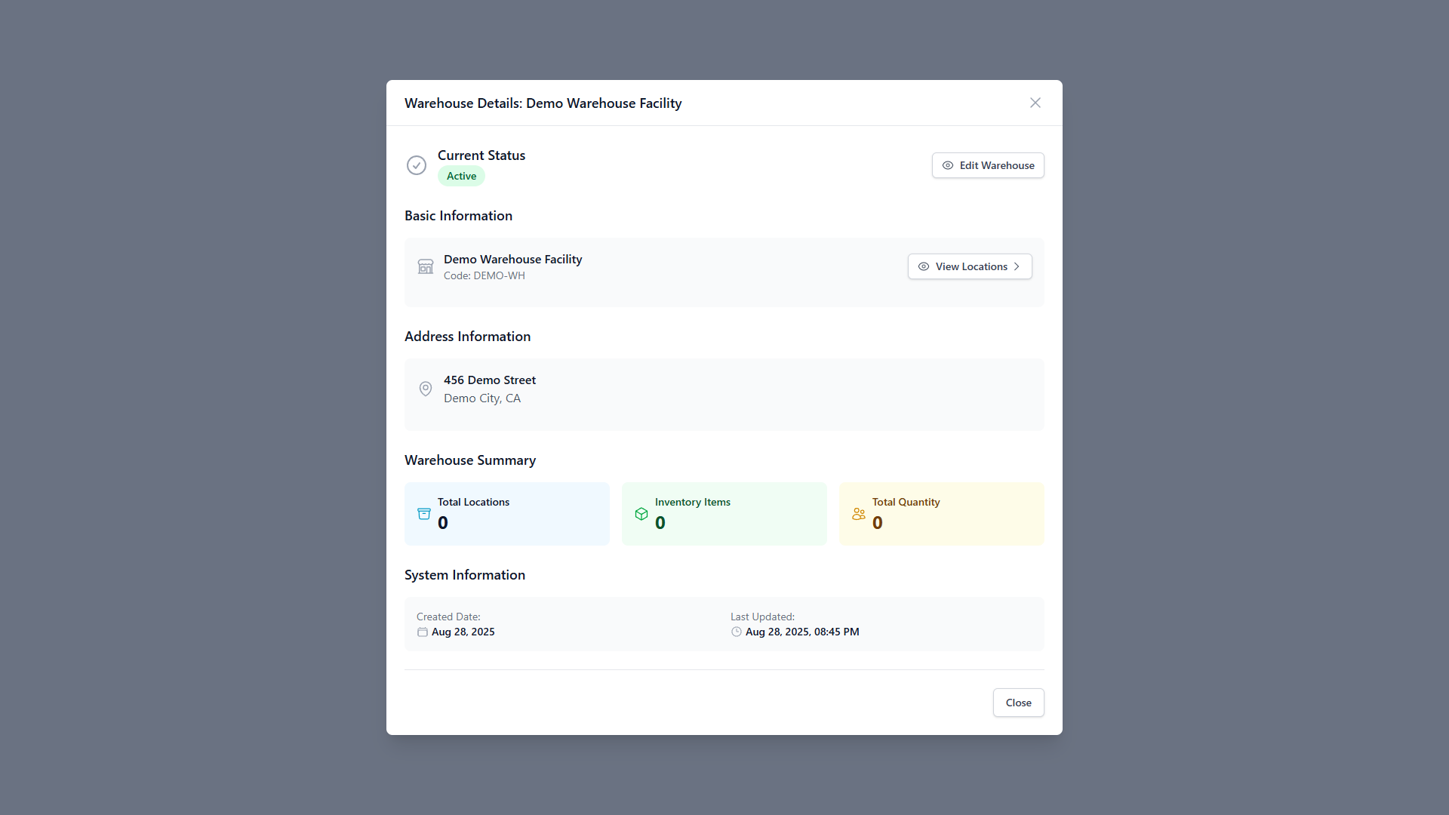Viewport: 1449px width, 815px height.
Task: Select the Total Quantity summary card
Action: click(942, 514)
